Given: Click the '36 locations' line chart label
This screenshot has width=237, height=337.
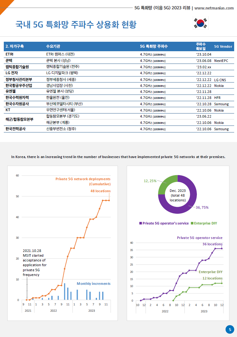Looking at the screenshot, I should pos(212,244).
